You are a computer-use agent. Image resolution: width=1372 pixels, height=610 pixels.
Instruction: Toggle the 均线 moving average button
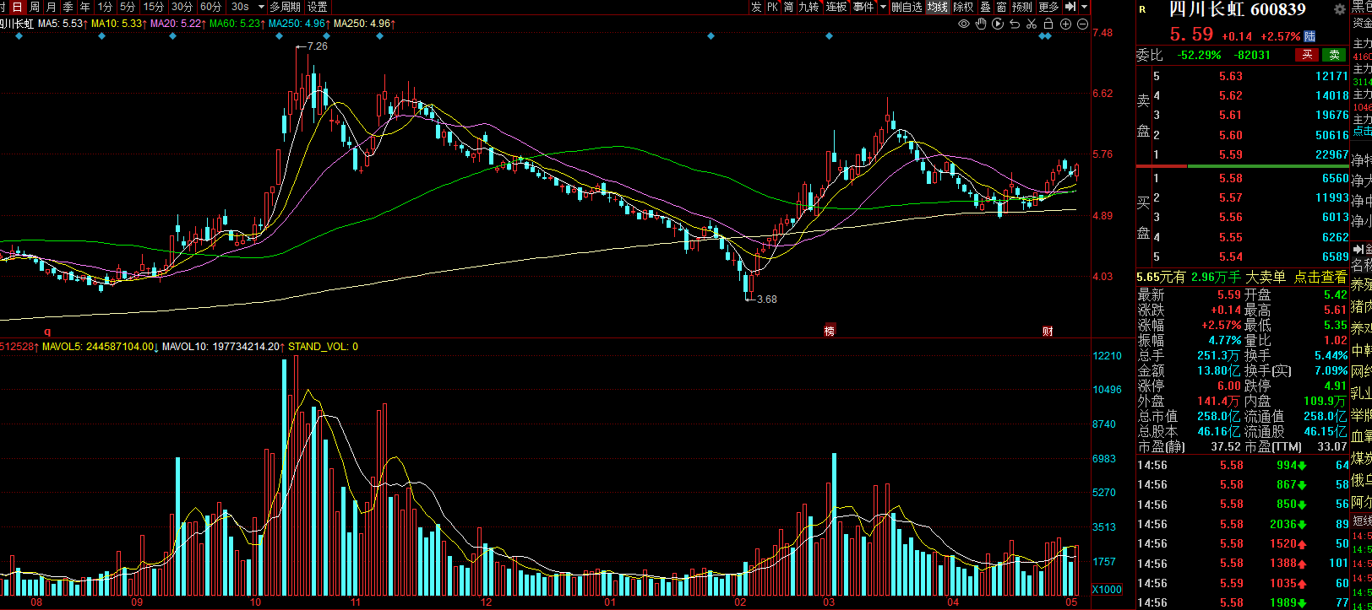938,7
